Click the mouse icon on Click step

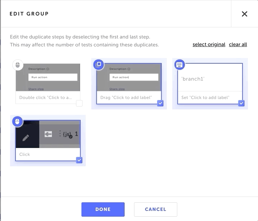coord(17,122)
